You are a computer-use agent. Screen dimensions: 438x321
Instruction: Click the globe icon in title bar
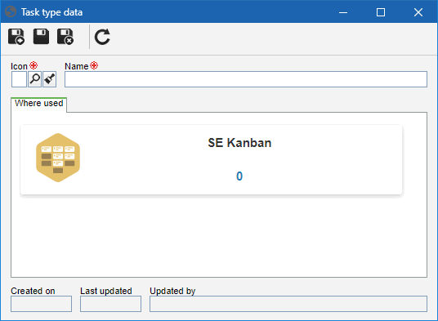click(x=11, y=12)
